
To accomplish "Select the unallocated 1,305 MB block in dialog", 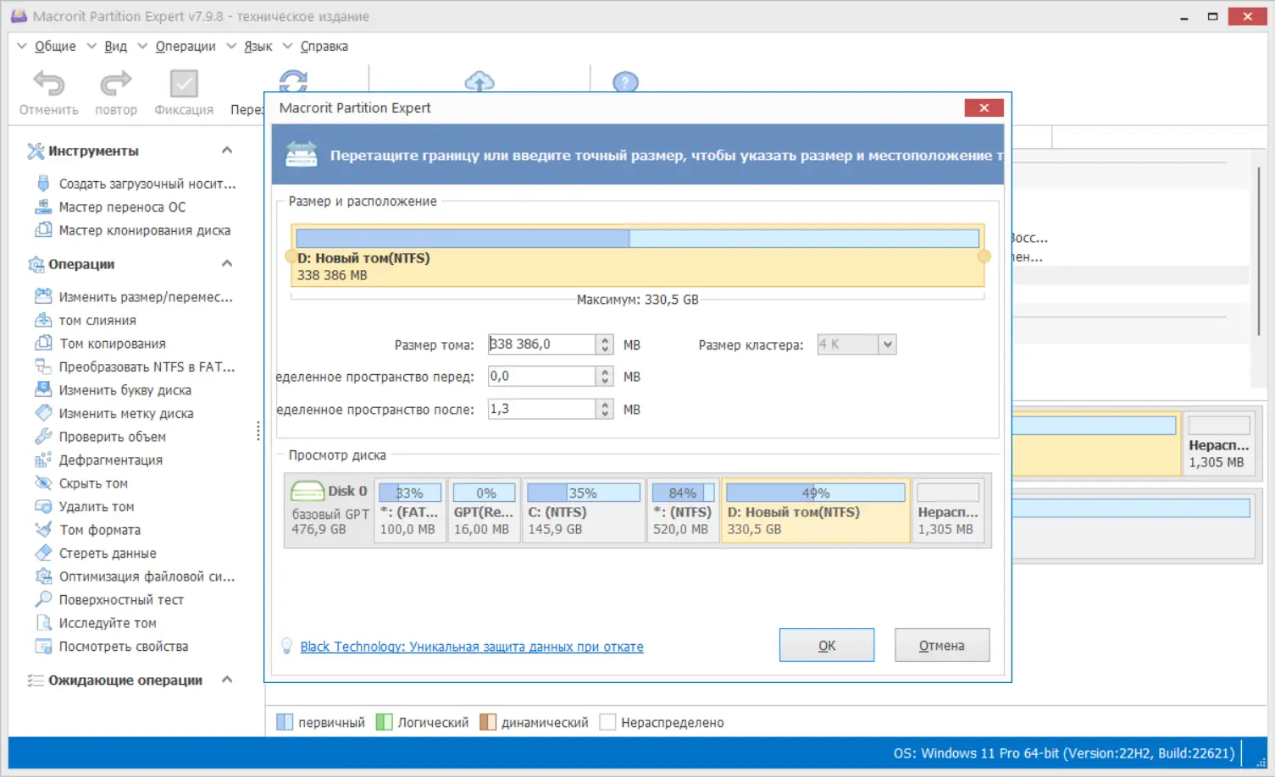I will (948, 510).
